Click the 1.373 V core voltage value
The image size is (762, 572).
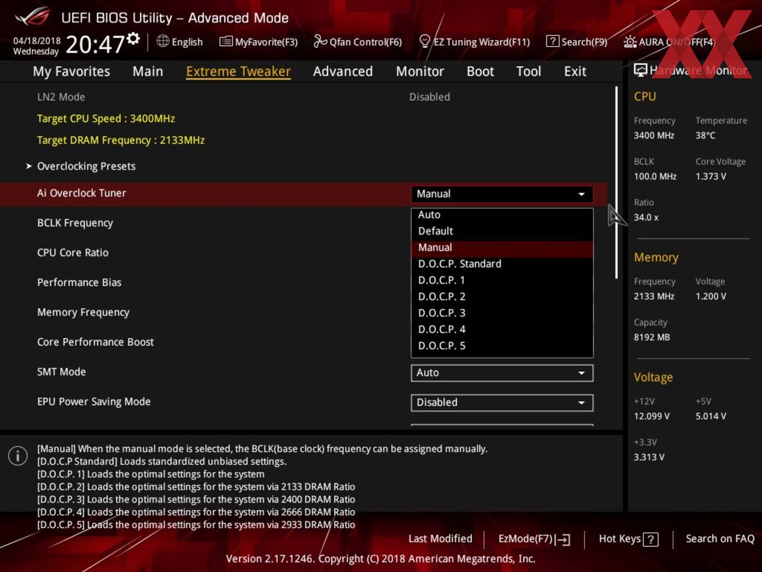tap(710, 176)
